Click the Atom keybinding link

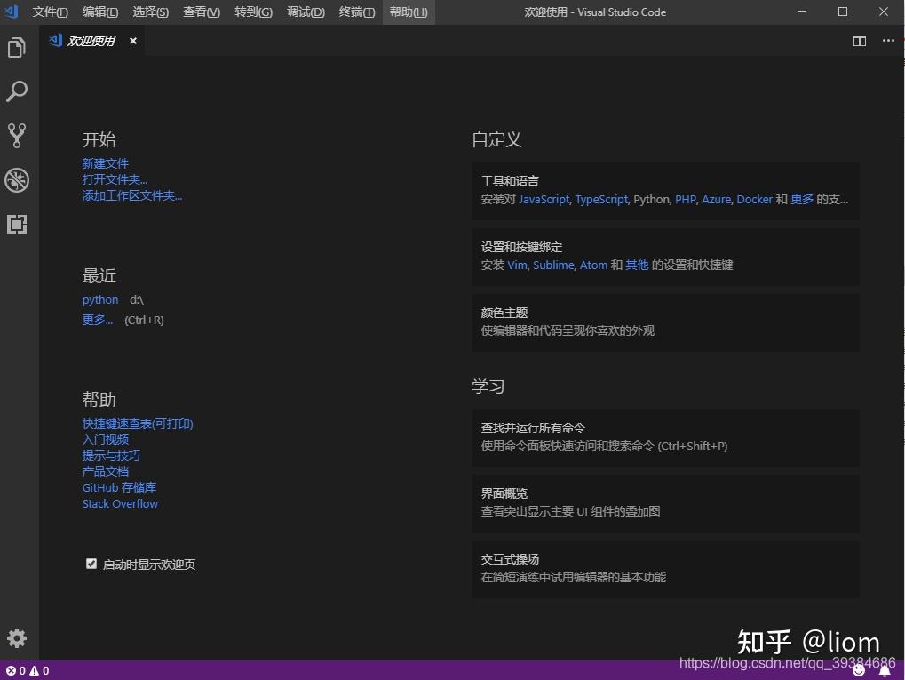point(593,265)
